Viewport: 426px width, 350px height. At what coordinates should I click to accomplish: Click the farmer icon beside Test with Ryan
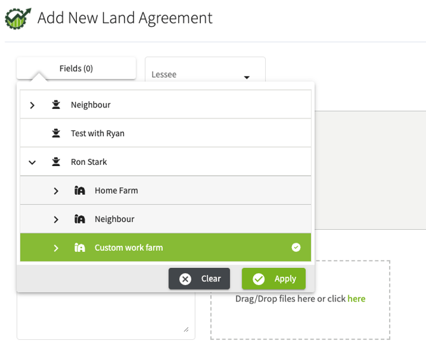[56, 133]
